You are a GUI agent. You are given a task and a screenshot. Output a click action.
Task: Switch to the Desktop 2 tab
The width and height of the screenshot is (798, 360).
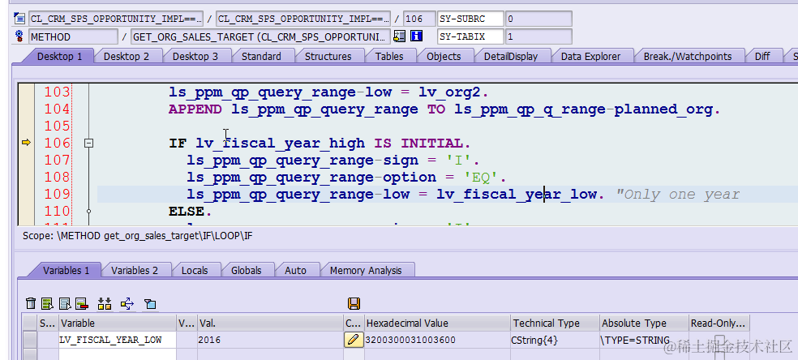pos(127,57)
